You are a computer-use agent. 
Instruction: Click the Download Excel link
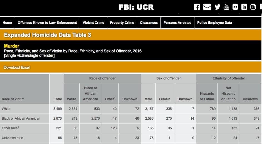[17, 68]
